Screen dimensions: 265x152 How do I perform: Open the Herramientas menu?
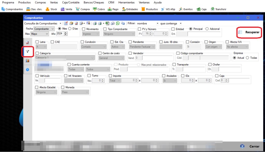(126, 3)
